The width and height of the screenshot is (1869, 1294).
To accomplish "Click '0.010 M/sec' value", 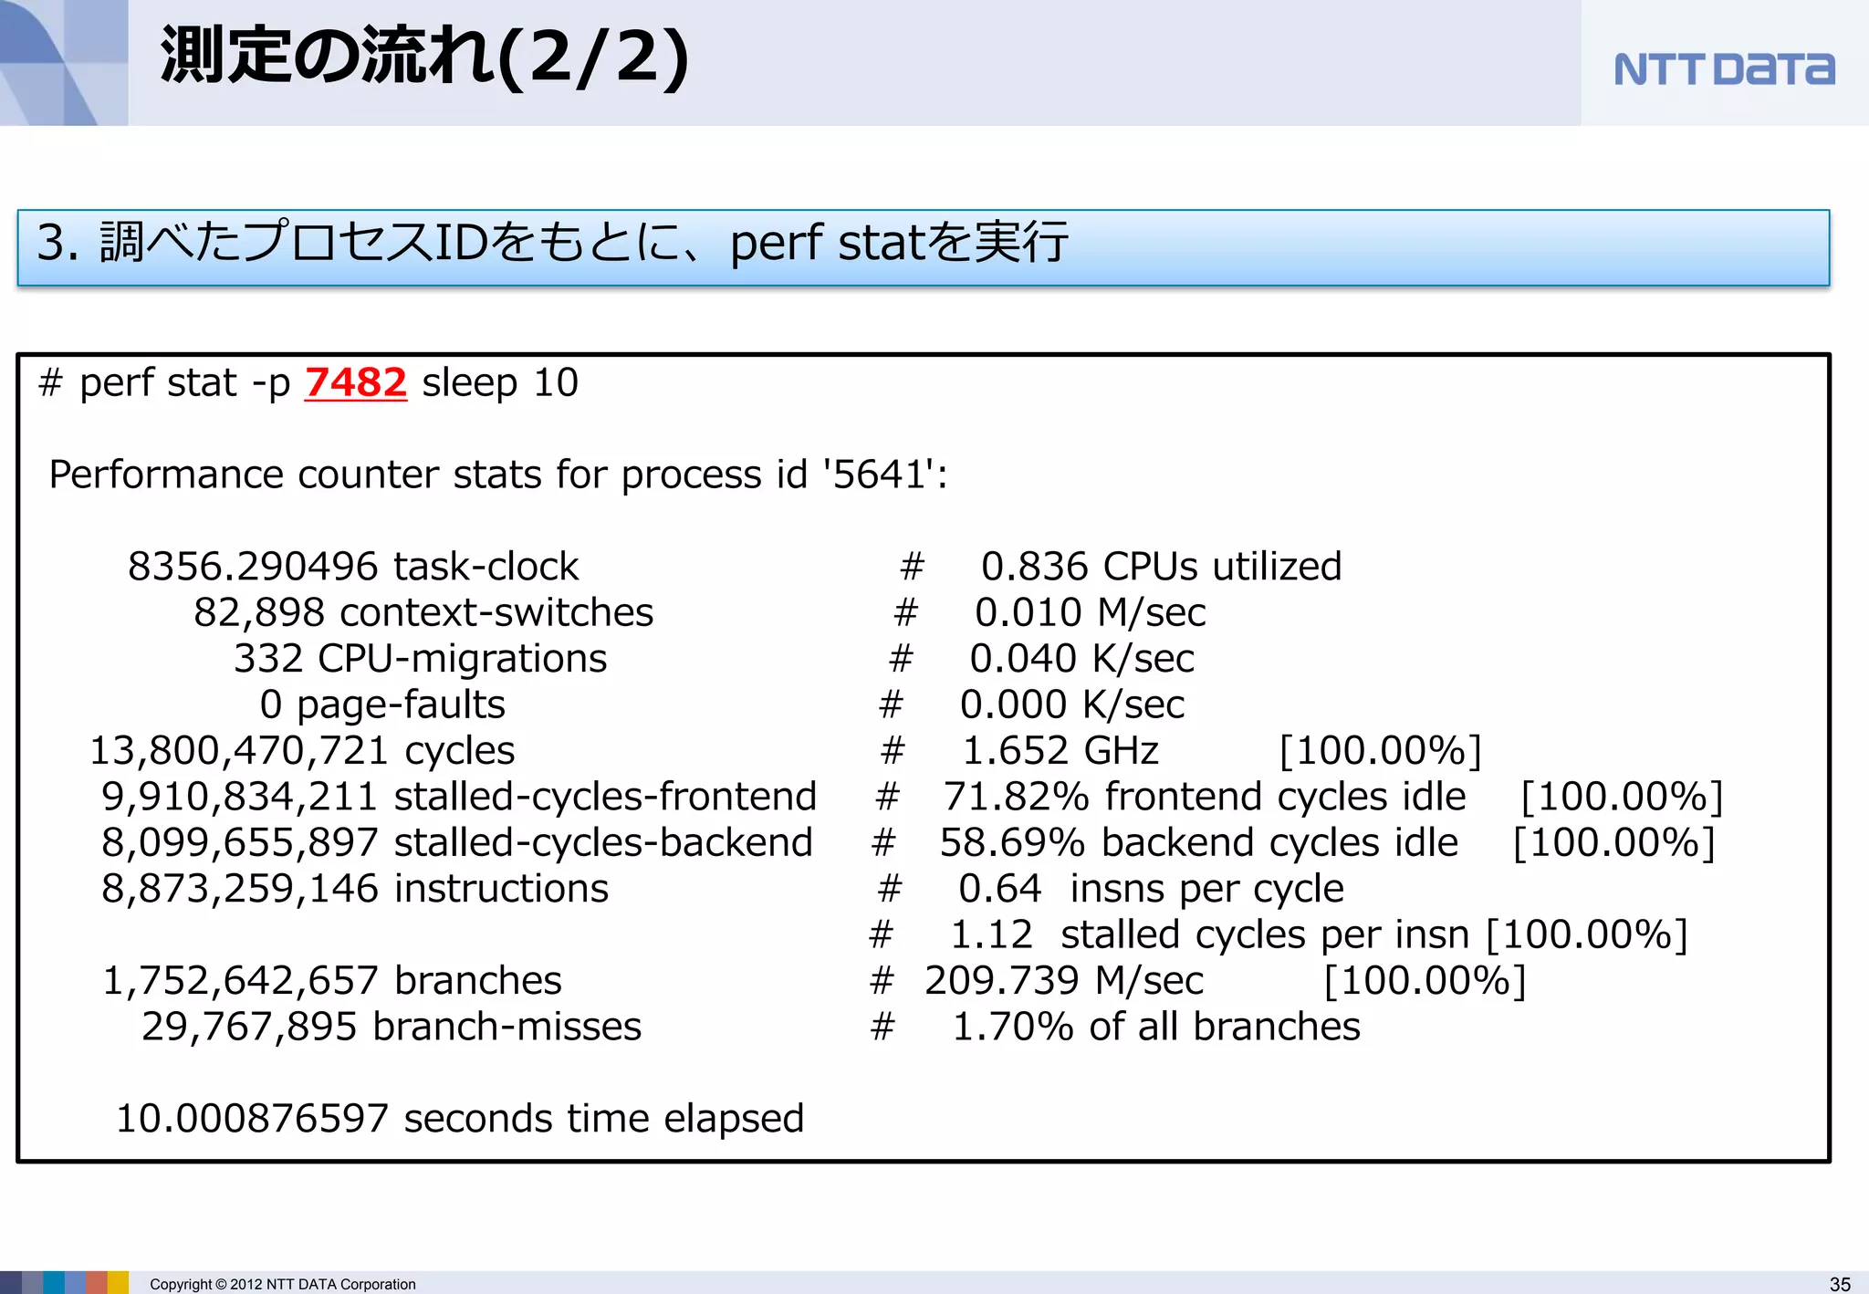I will [1091, 612].
